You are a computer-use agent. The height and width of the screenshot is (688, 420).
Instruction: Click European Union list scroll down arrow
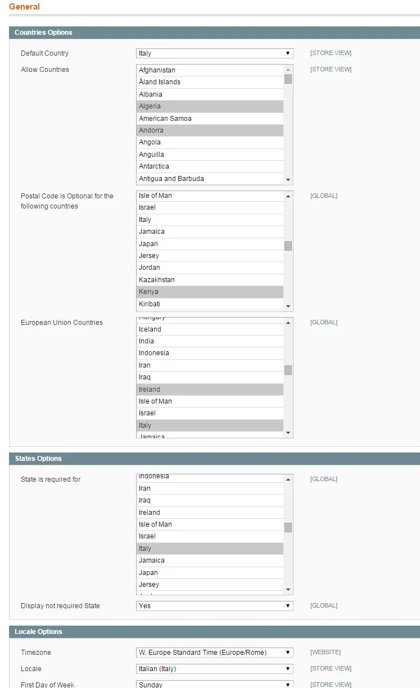pyautogui.click(x=288, y=433)
